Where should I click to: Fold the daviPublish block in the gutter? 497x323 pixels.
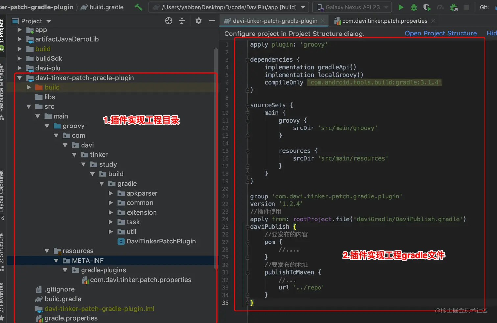tap(248, 227)
